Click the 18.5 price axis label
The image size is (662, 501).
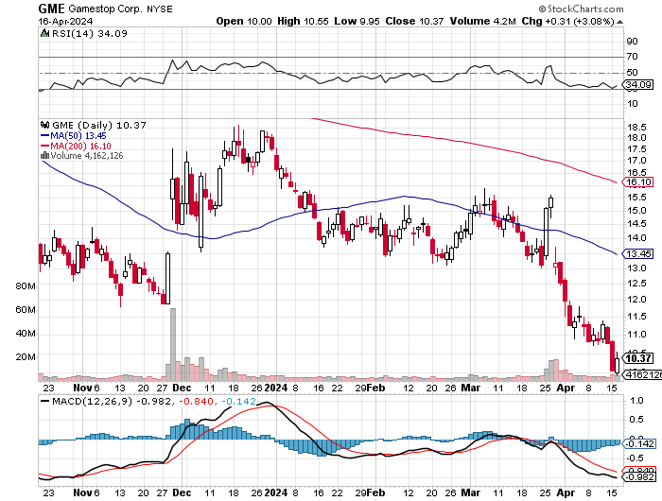(x=636, y=127)
